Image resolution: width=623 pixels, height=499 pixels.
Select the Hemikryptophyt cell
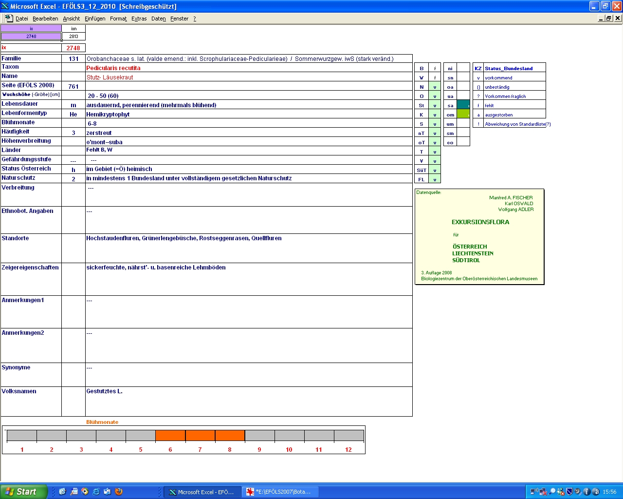(249, 114)
